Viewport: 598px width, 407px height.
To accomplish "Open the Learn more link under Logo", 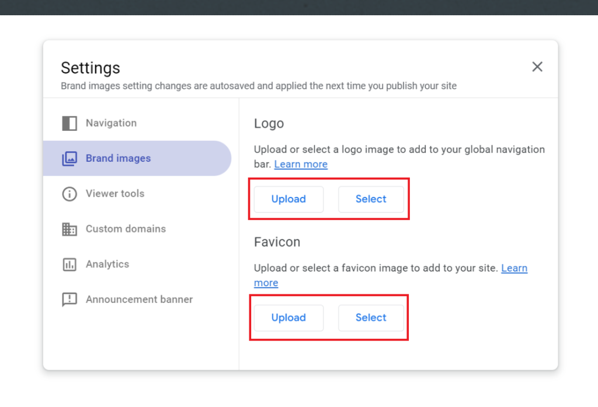I will [300, 164].
